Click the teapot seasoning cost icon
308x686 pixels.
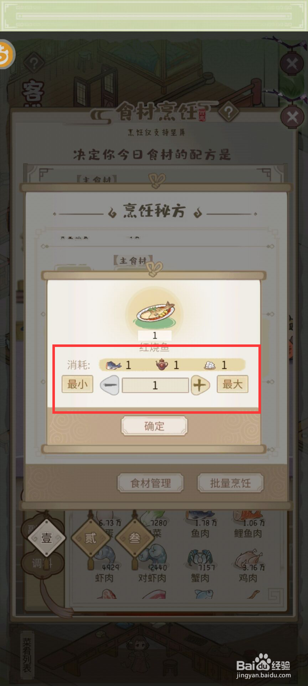tap(162, 365)
